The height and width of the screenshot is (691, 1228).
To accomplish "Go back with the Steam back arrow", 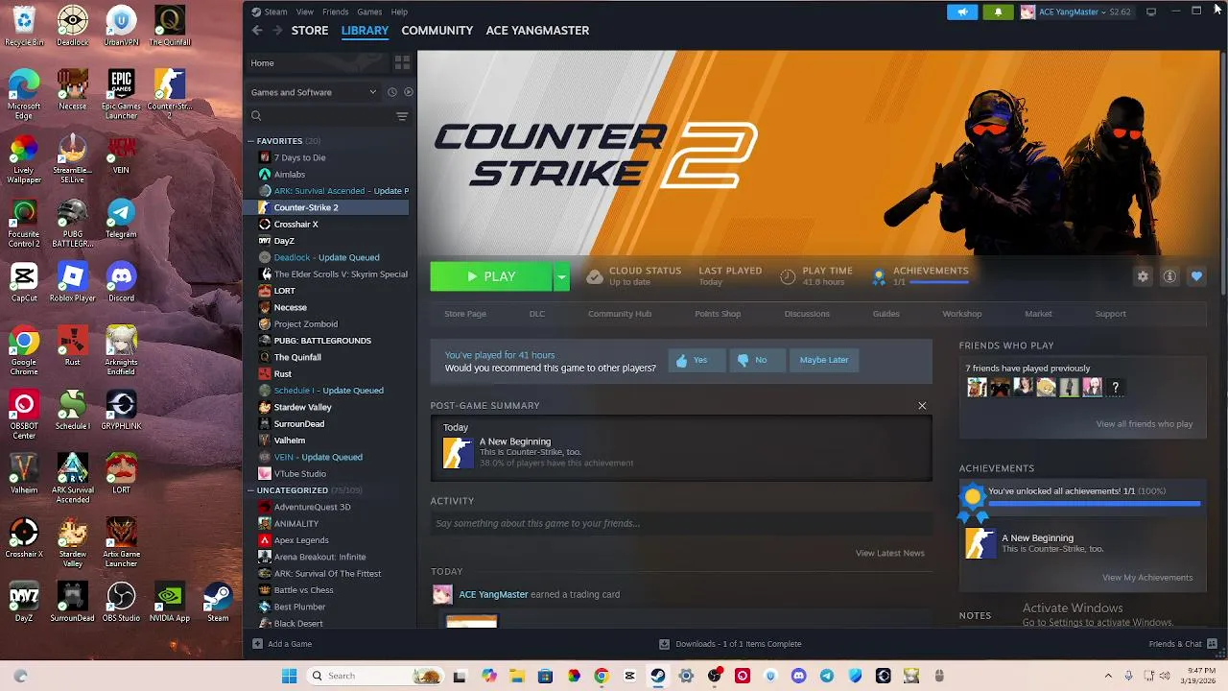I will point(257,31).
